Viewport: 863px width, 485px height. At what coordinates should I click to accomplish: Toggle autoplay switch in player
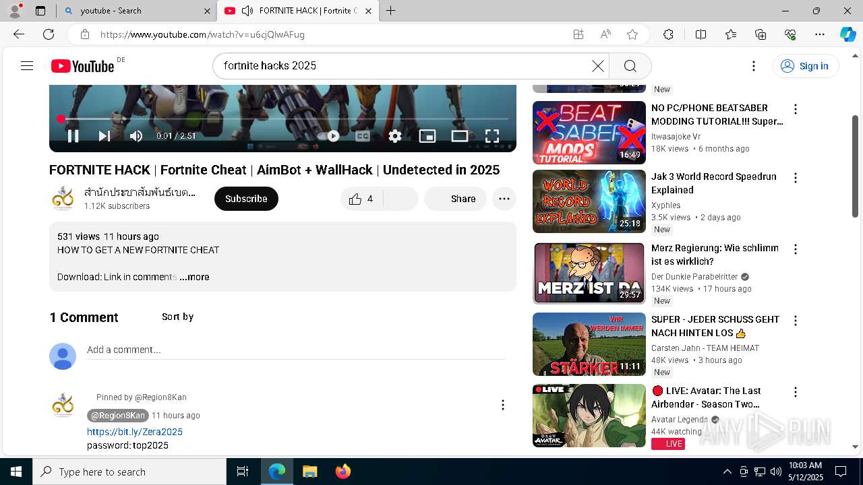pyautogui.click(x=330, y=136)
